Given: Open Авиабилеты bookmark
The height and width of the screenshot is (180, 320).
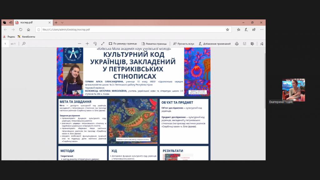Looking at the screenshot, I should pos(26,37).
